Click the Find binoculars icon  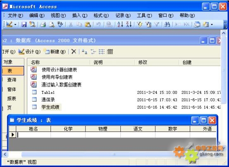click(x=167, y=24)
